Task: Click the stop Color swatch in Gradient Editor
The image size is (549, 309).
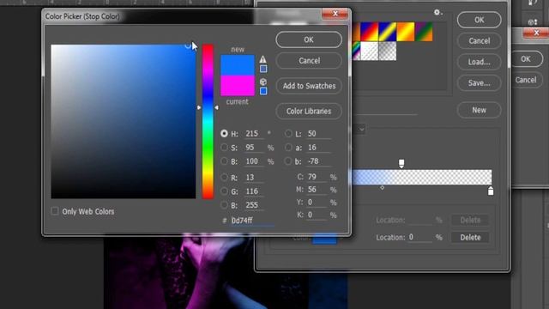Action: coord(324,239)
